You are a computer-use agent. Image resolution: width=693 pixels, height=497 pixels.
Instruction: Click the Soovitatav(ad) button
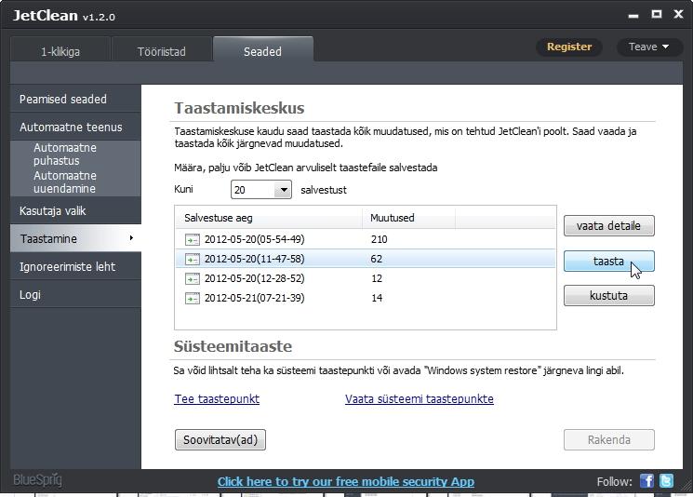tap(220, 440)
